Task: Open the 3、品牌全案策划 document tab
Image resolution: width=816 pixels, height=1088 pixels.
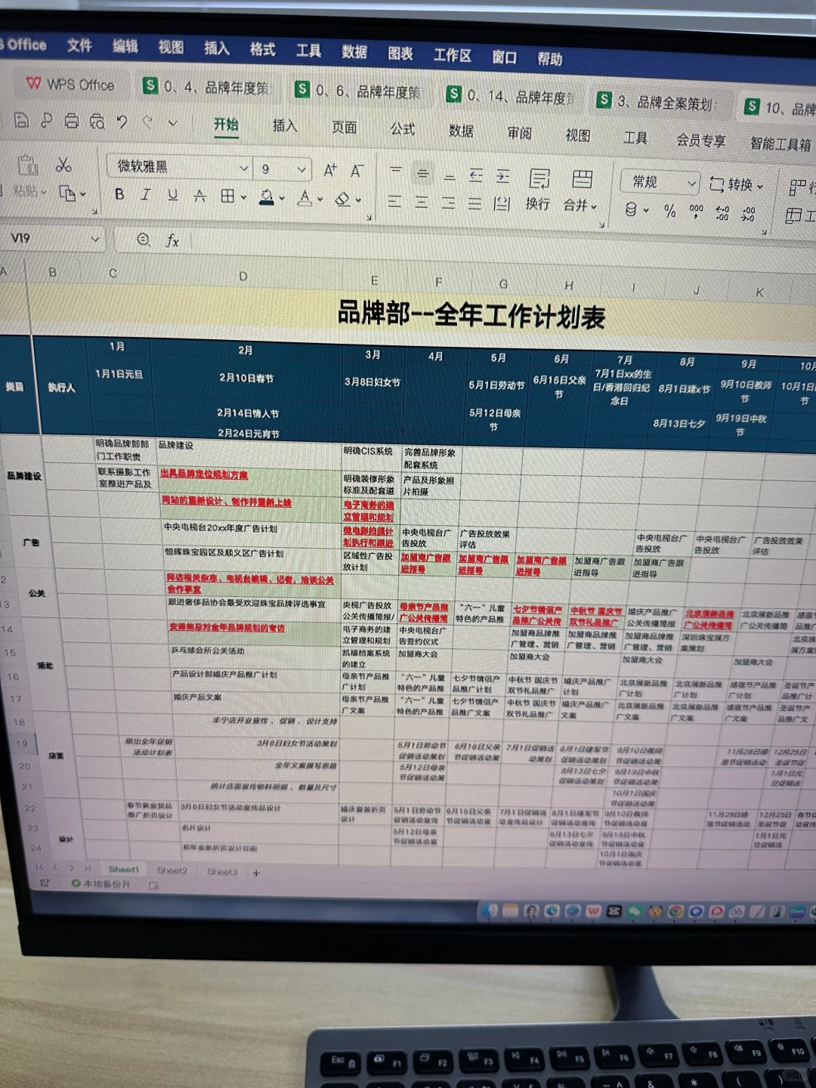Action: pos(657,101)
